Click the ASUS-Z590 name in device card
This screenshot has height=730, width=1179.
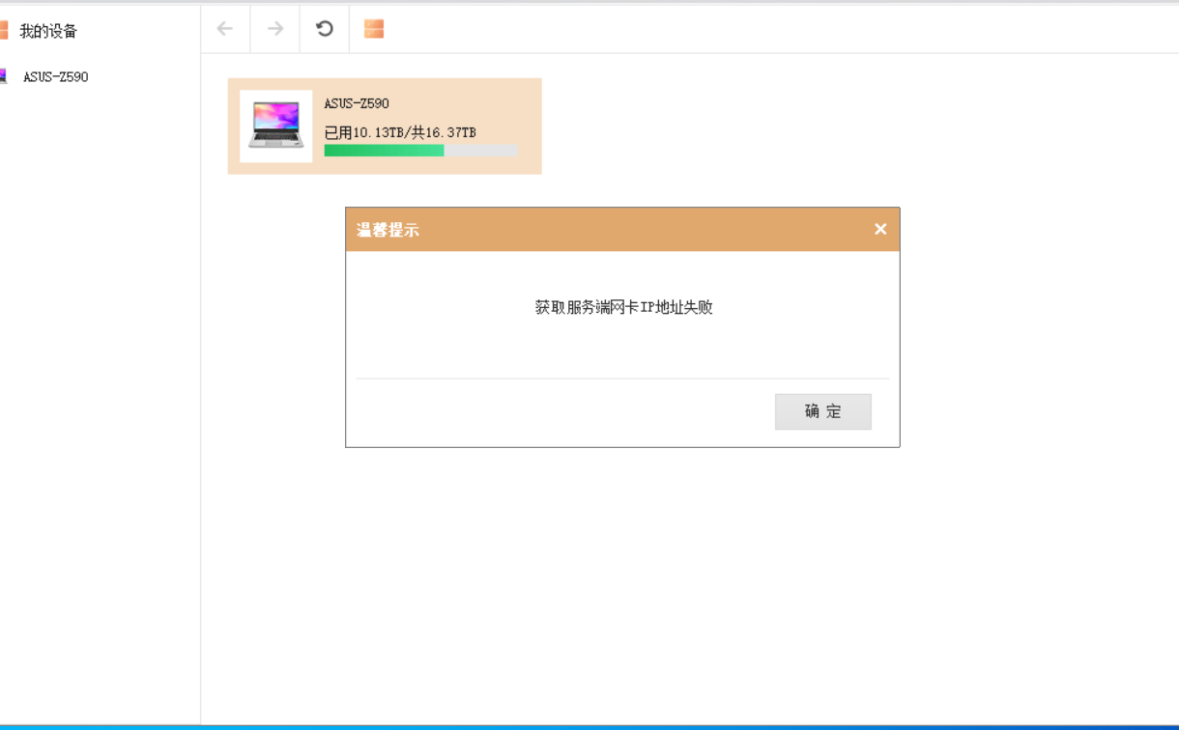pyautogui.click(x=357, y=103)
